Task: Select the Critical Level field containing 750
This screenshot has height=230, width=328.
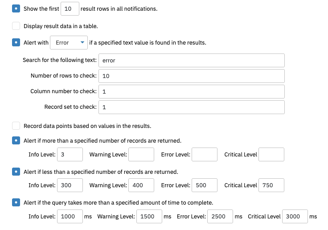Action: click(x=271, y=185)
